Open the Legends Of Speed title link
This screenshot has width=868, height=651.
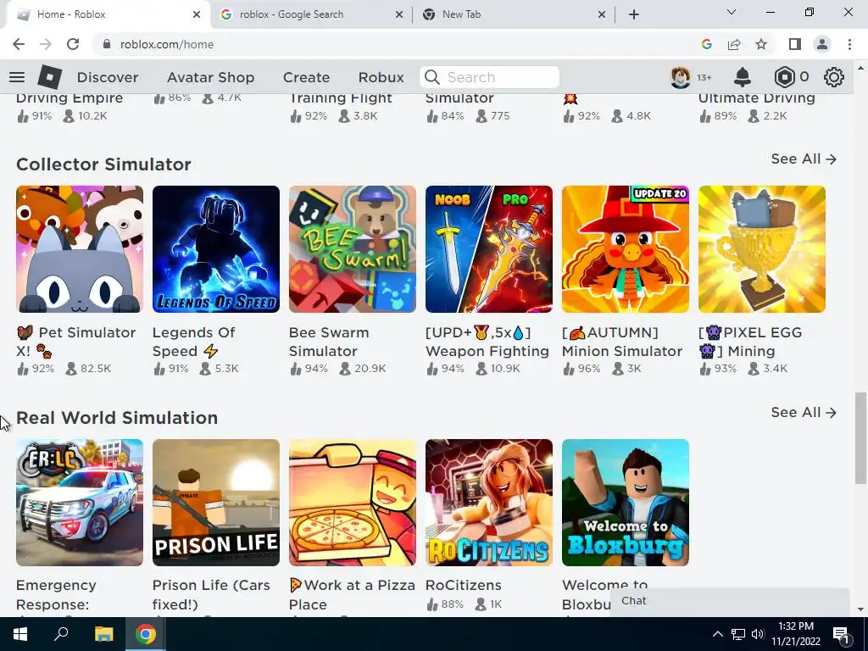point(194,342)
